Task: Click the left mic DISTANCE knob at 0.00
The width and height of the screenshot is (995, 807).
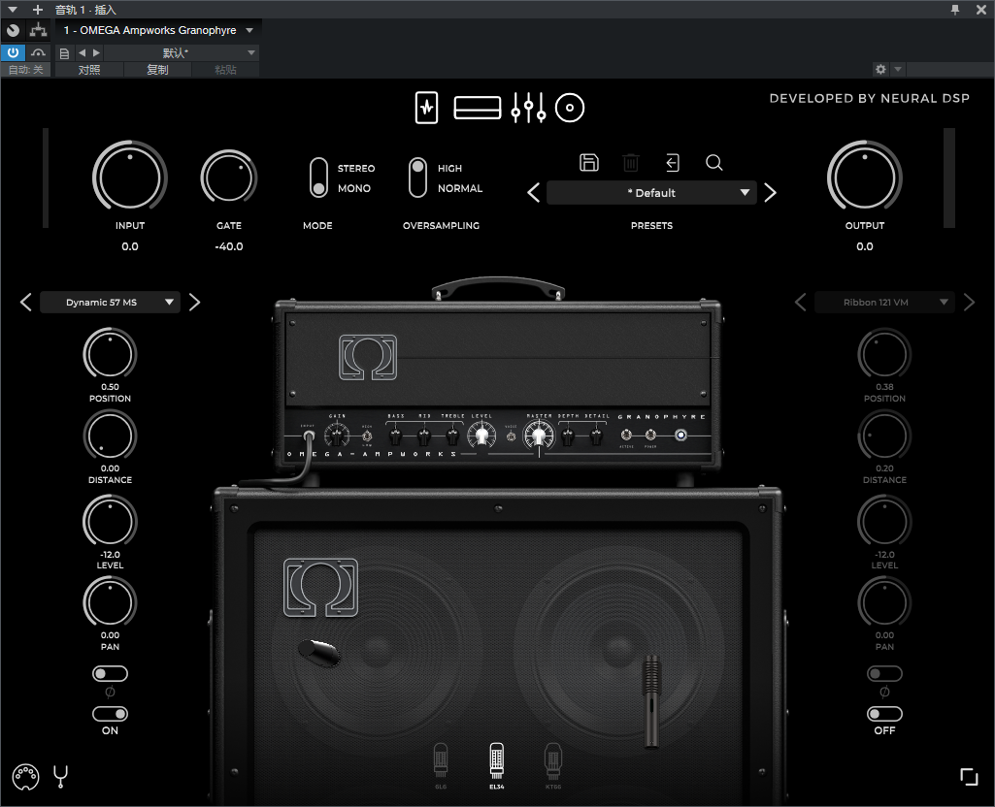Action: pyautogui.click(x=110, y=436)
